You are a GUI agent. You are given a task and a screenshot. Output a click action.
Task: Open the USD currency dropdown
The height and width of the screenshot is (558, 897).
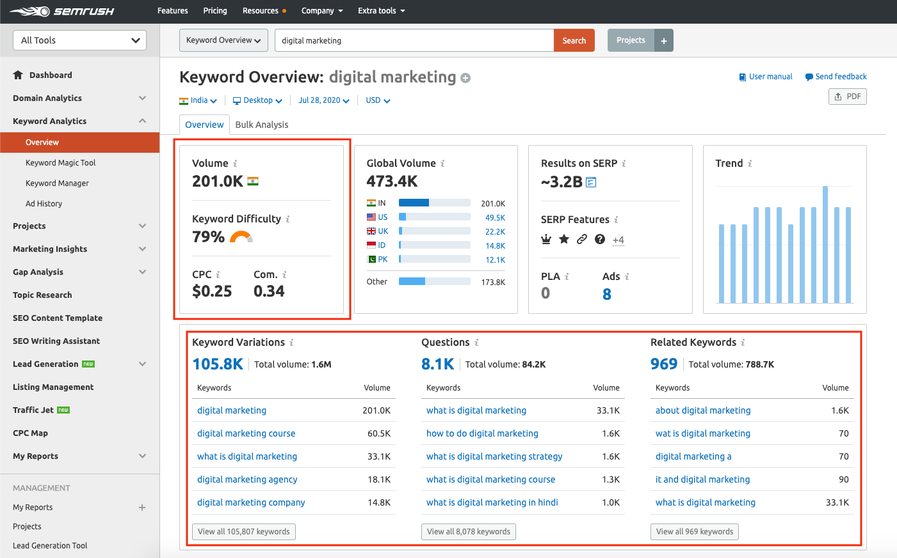[376, 100]
